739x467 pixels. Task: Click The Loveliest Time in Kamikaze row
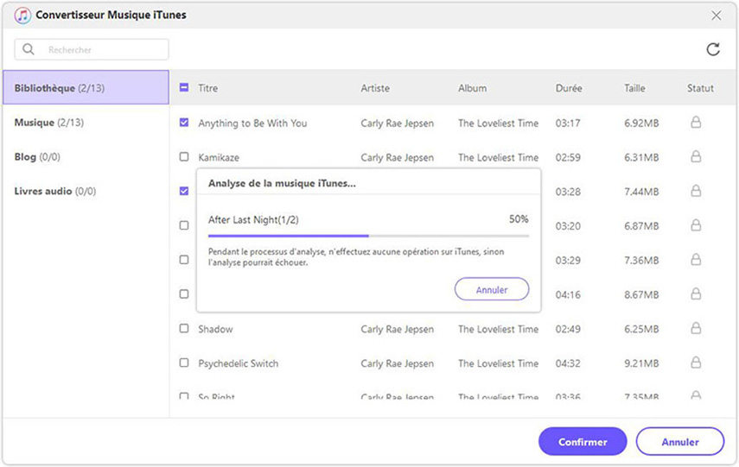click(498, 157)
